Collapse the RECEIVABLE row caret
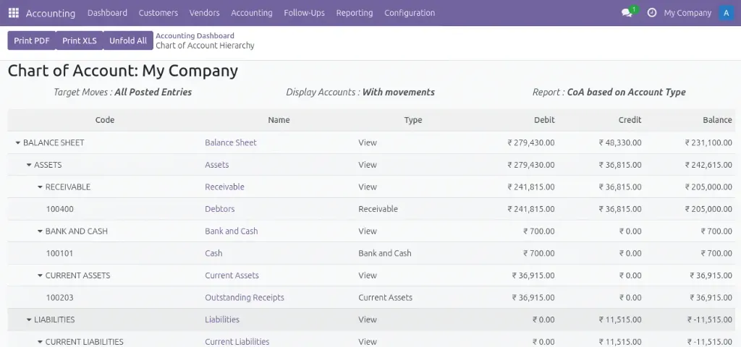 coord(41,187)
